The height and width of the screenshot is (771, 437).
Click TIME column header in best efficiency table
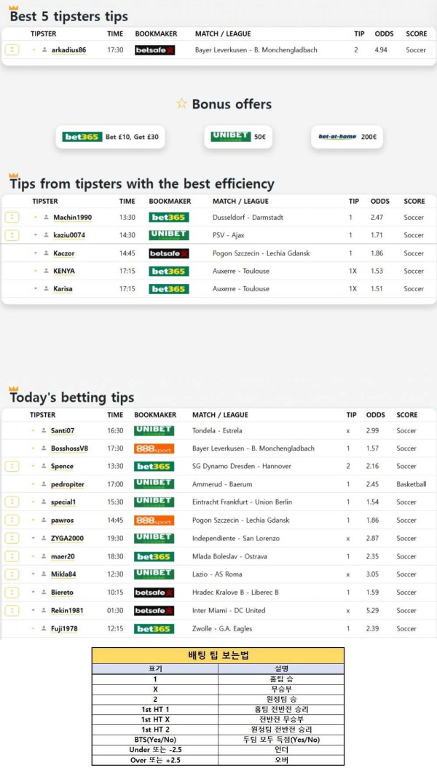[127, 201]
